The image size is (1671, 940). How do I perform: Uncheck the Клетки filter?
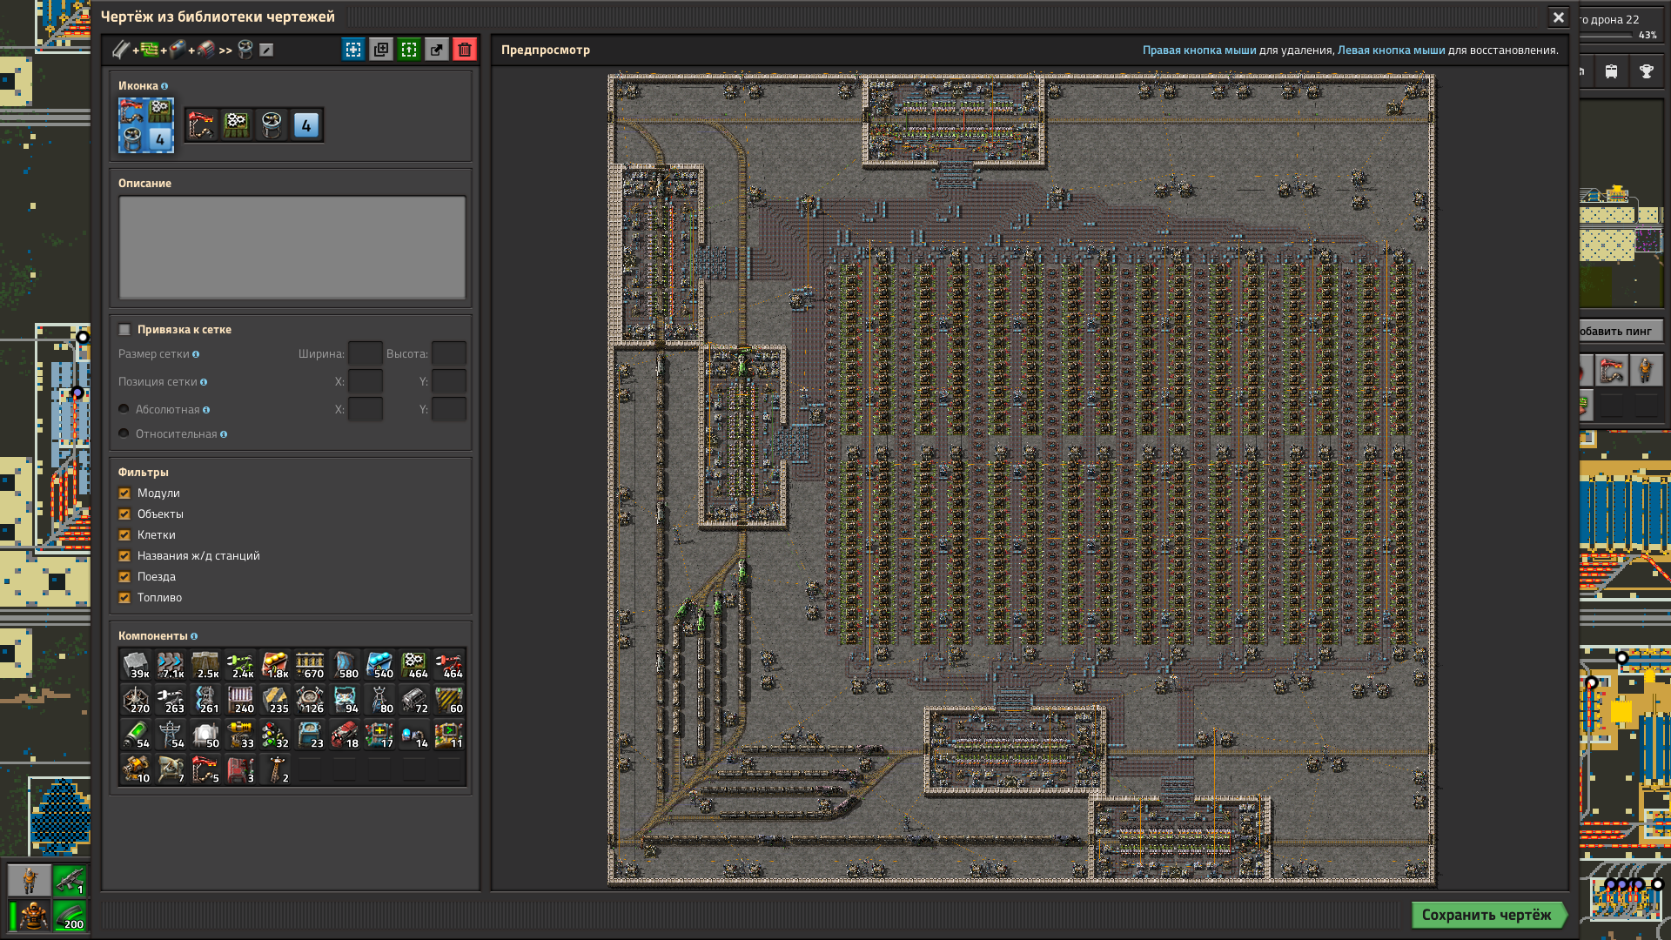click(x=124, y=535)
